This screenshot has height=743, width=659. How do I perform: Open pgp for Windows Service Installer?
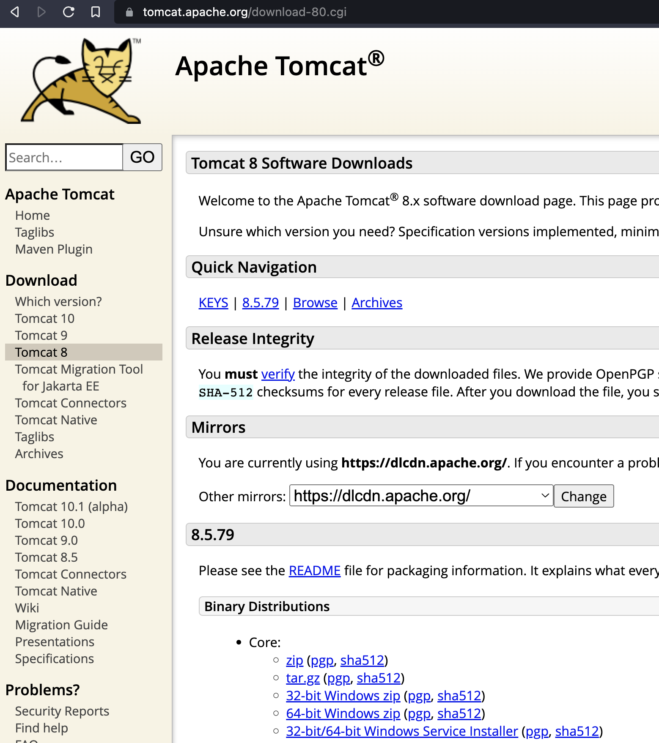537,731
